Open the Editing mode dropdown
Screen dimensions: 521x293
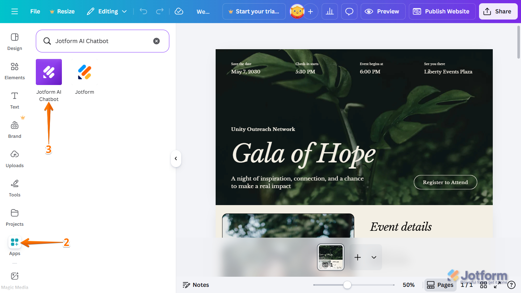107,11
